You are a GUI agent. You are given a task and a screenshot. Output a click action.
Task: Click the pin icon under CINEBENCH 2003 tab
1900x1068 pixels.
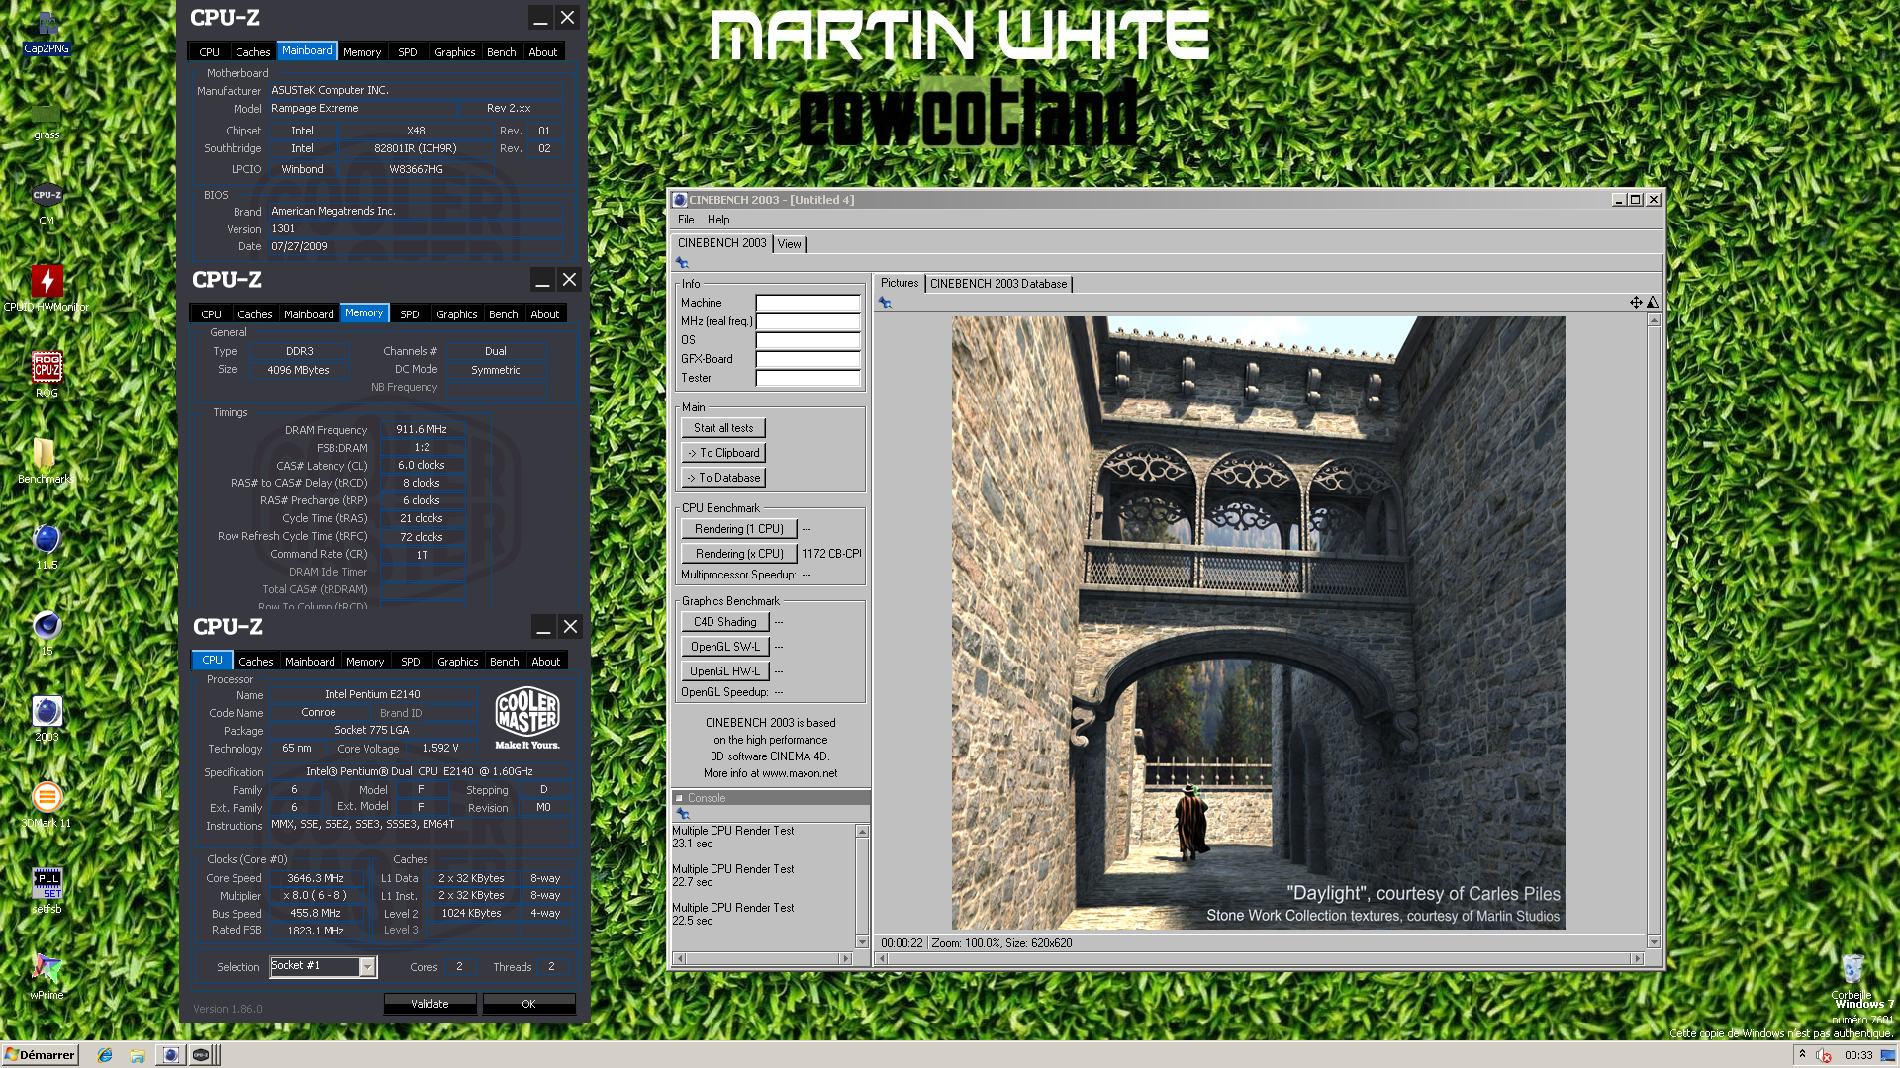point(682,263)
